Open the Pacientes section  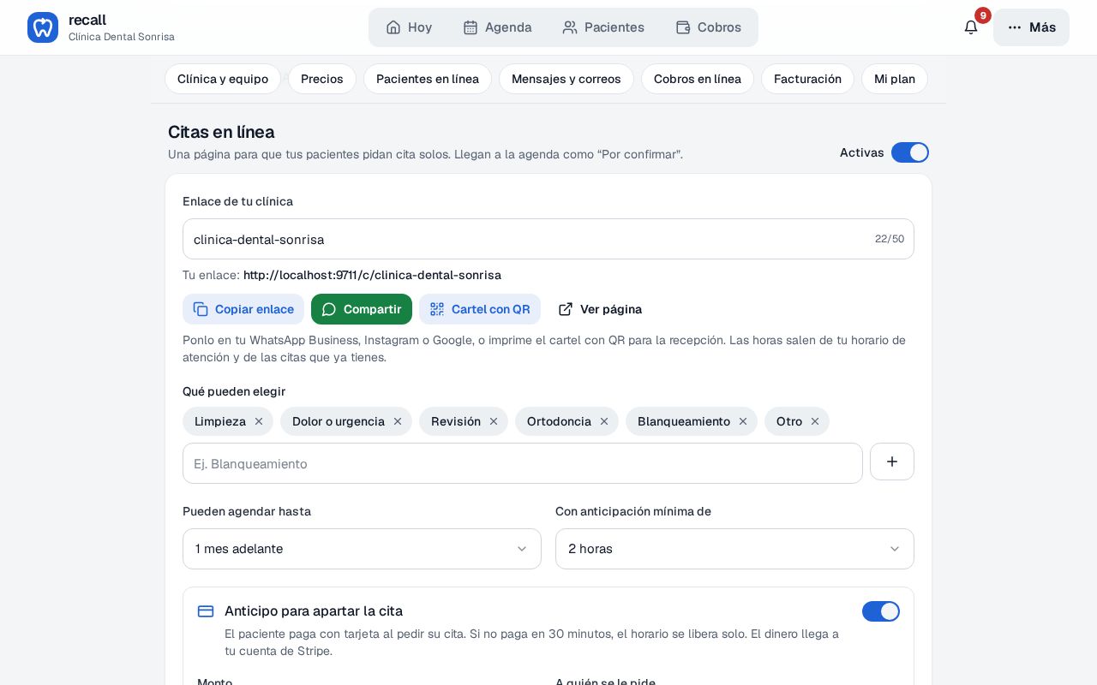point(603,27)
